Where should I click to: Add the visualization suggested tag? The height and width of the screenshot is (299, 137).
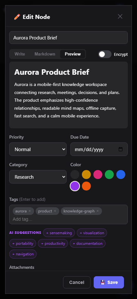point(92,233)
